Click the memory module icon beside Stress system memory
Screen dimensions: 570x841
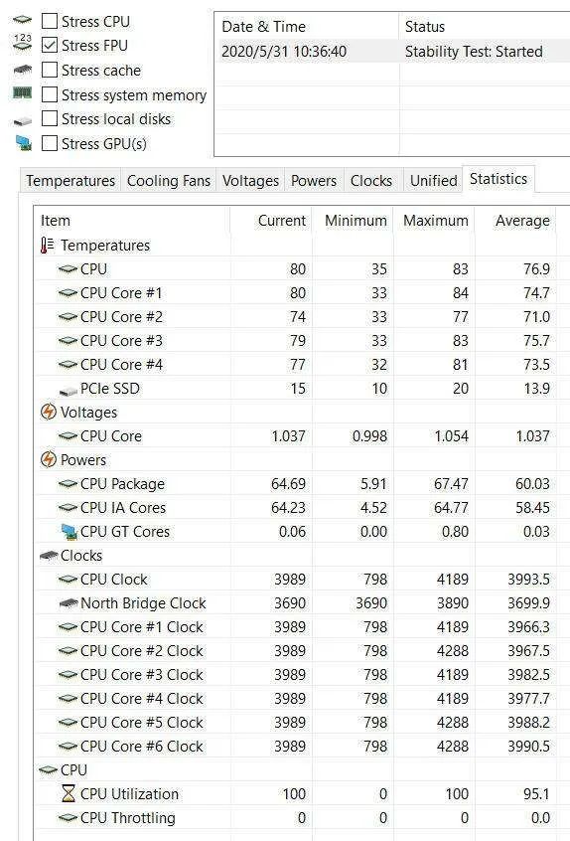[23, 93]
